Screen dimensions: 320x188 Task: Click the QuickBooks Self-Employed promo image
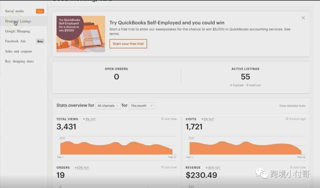[x=81, y=34]
